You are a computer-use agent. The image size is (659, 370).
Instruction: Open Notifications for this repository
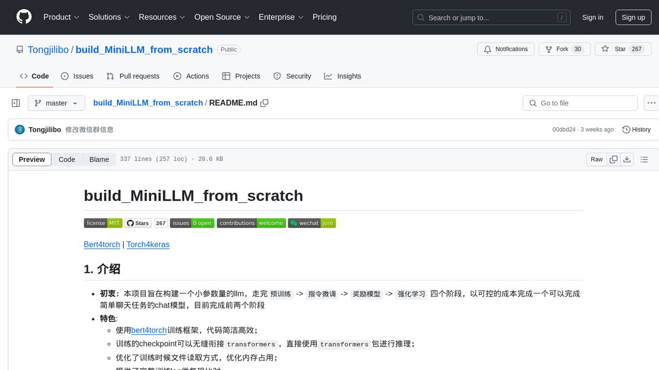point(506,49)
